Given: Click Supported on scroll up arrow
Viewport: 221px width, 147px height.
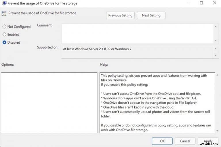Looking at the screenshot, I should pyautogui.click(x=216, y=49).
